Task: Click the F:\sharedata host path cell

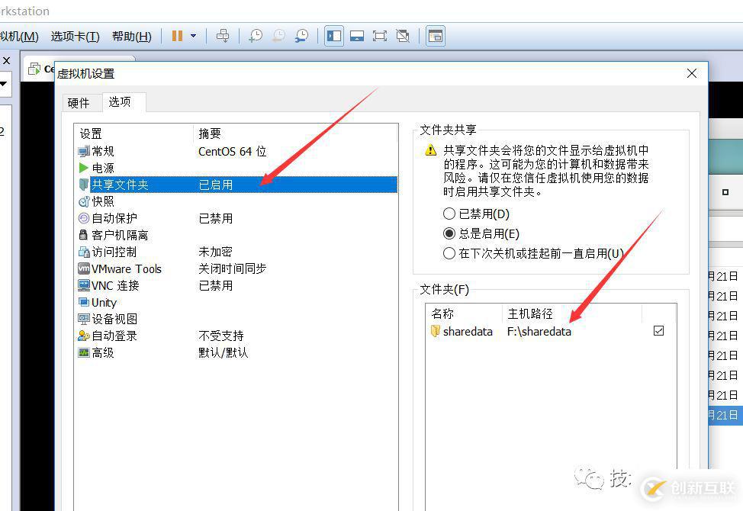Action: click(539, 332)
